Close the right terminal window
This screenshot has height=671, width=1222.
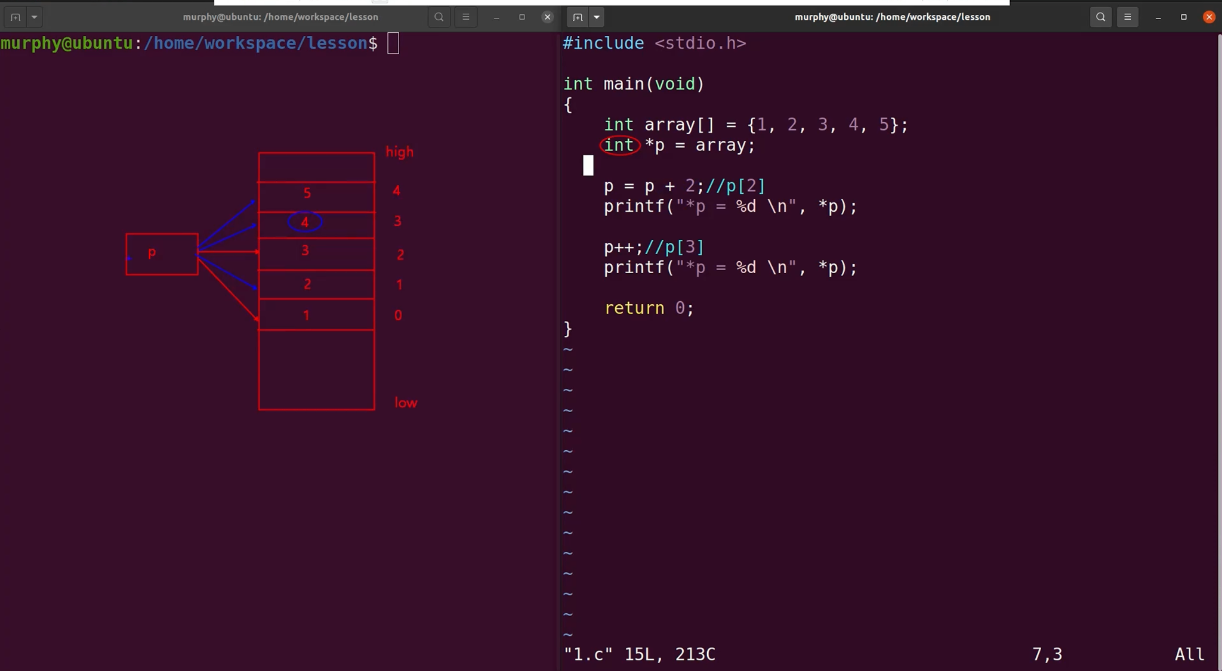pyautogui.click(x=1209, y=17)
